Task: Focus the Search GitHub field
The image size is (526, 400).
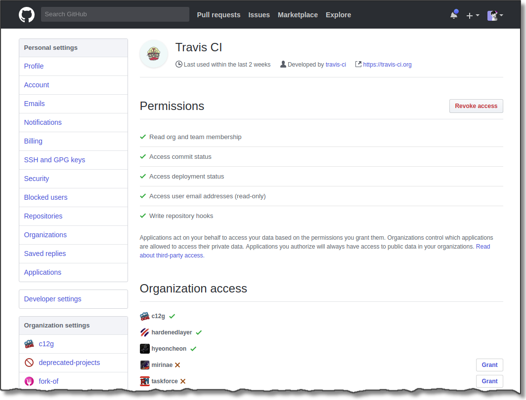Action: (115, 14)
